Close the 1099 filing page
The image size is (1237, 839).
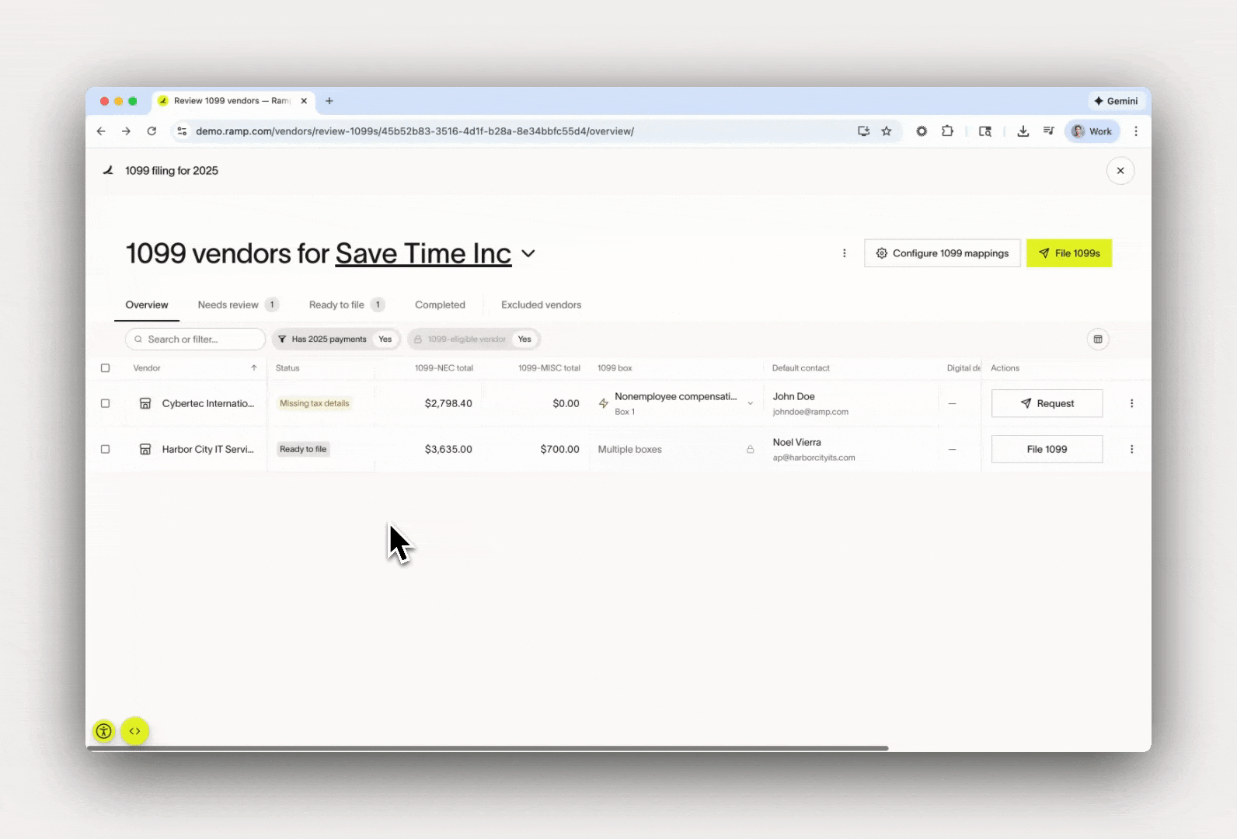tap(1120, 171)
